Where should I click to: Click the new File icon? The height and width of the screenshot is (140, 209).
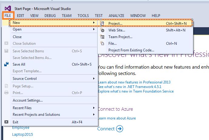click(102, 43)
